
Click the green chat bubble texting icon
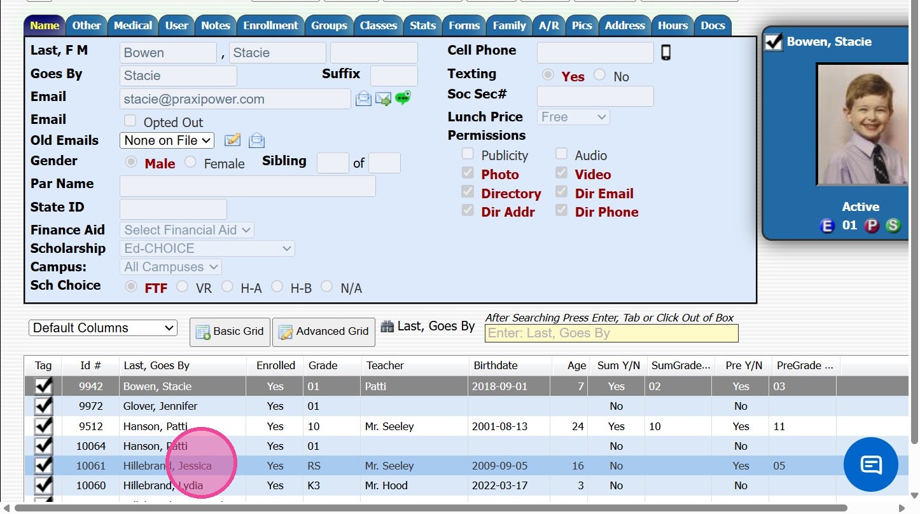tap(403, 98)
